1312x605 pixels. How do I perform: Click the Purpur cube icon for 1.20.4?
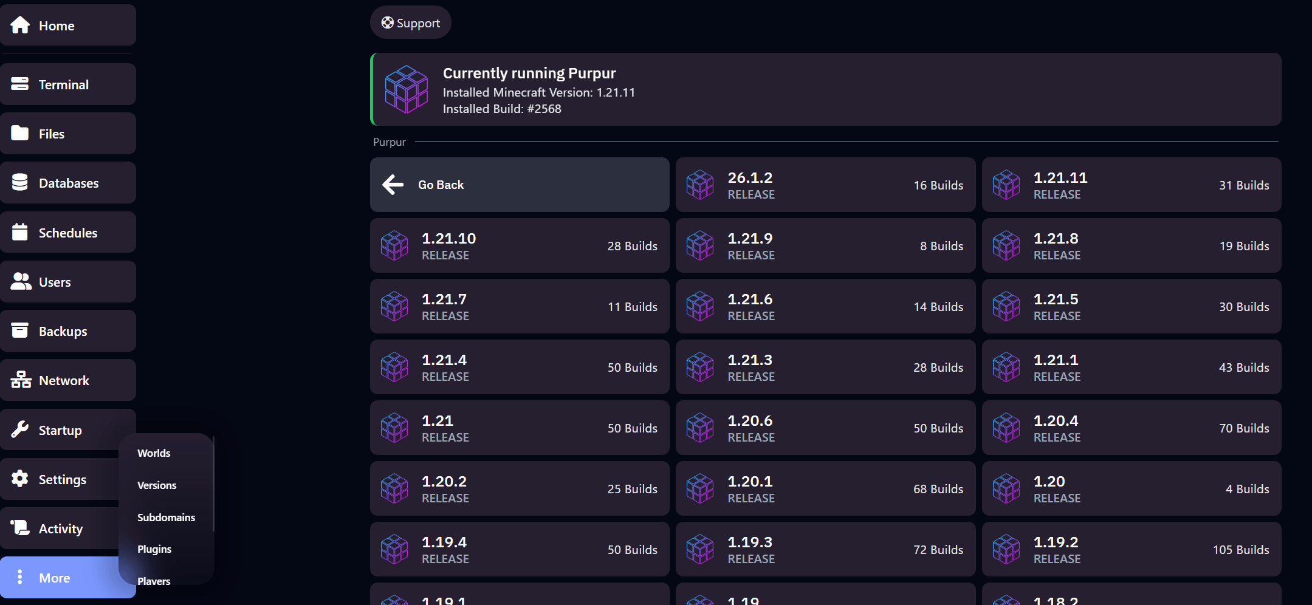point(1006,428)
